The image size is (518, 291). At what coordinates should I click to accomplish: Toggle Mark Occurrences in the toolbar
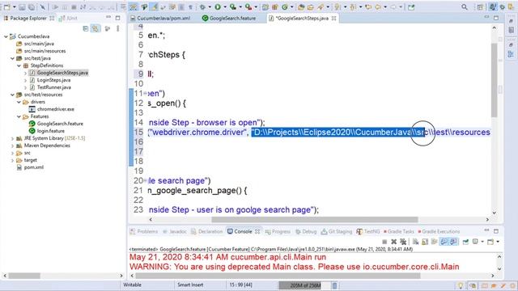coord(154,7)
